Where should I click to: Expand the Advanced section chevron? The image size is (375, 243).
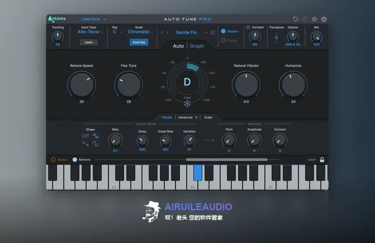196,117
